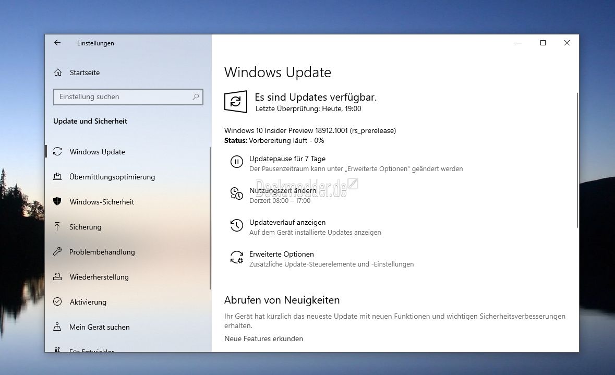Viewport: 615px width, 375px height.
Task: Minimize the Einstellungen window
Action: click(519, 43)
